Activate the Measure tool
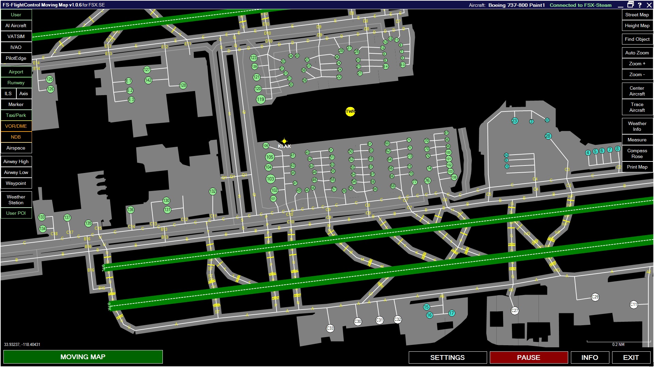 pos(637,140)
